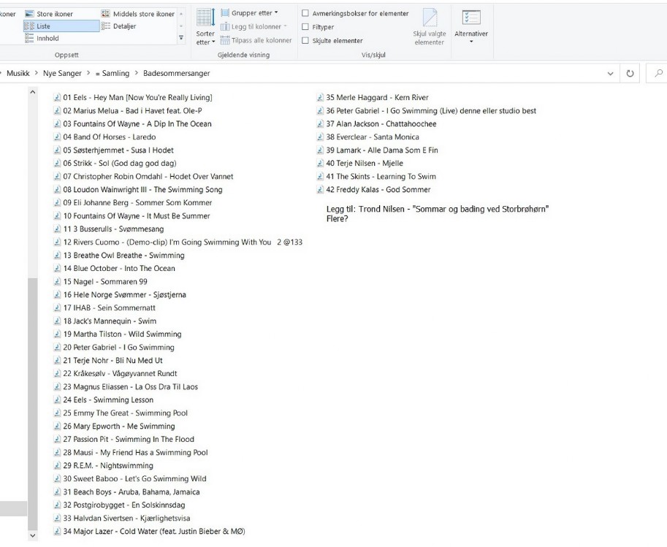
Task: Click the file icon for 34 Major Lazer
Action: click(57, 532)
